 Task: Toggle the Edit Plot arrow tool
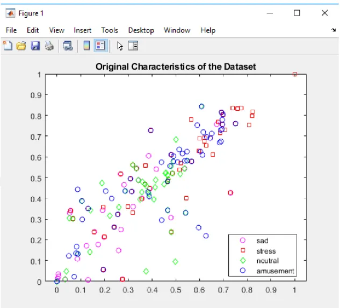[120, 46]
